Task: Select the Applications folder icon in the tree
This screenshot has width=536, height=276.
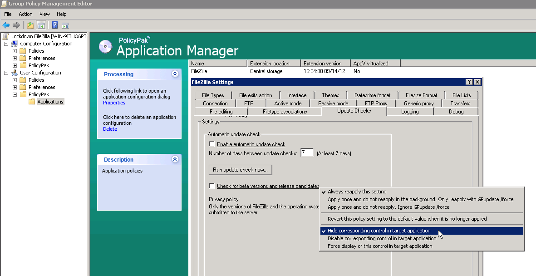Action: point(32,102)
